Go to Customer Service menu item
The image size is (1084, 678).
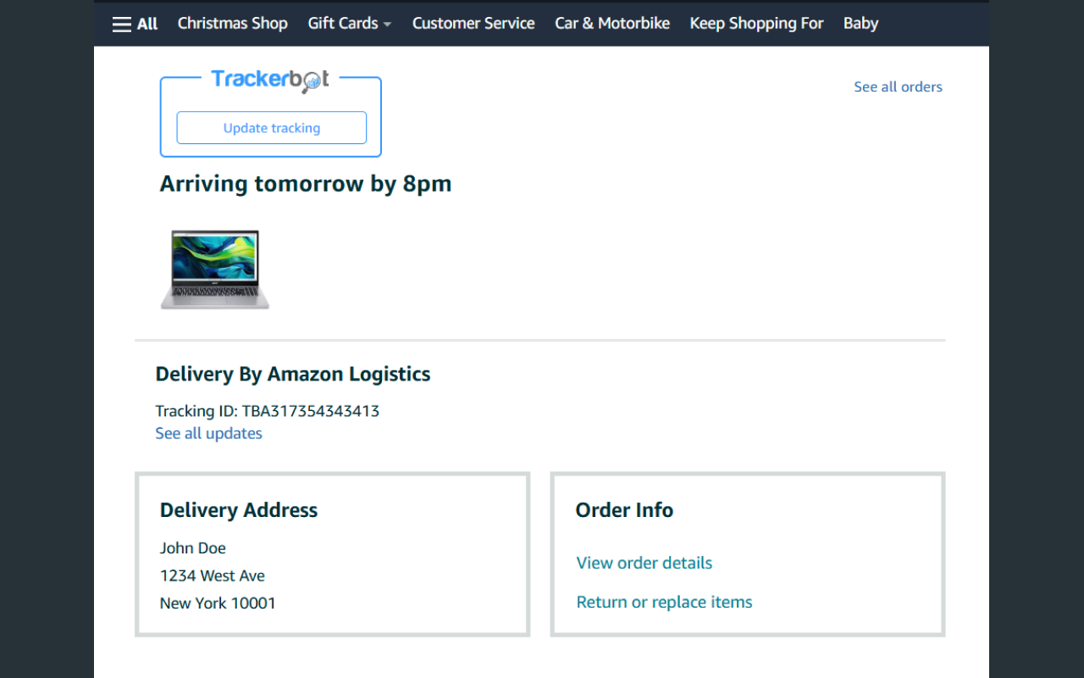coord(473,24)
